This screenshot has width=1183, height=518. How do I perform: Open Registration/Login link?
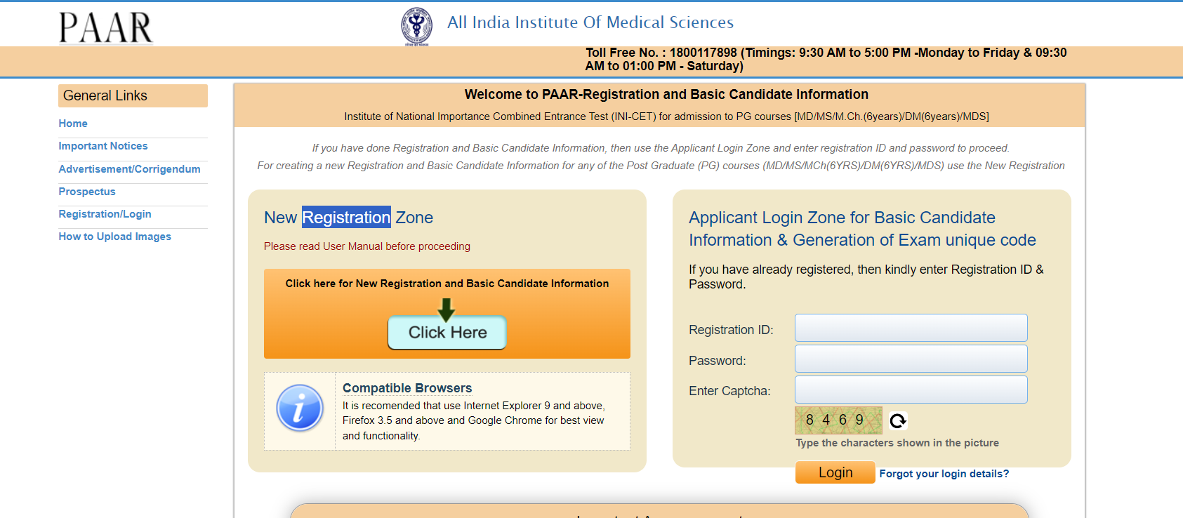[105, 214]
